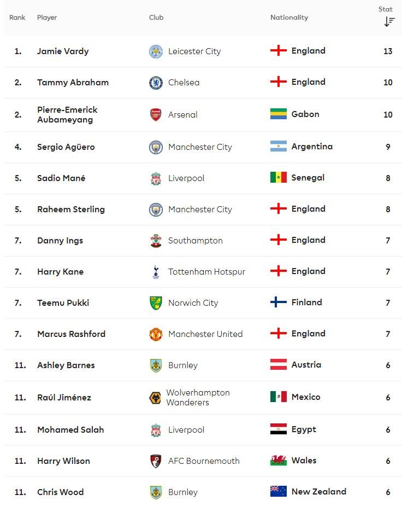Click the Tottenham Hotspur cockerel logo
This screenshot has width=402, height=506.
click(156, 272)
